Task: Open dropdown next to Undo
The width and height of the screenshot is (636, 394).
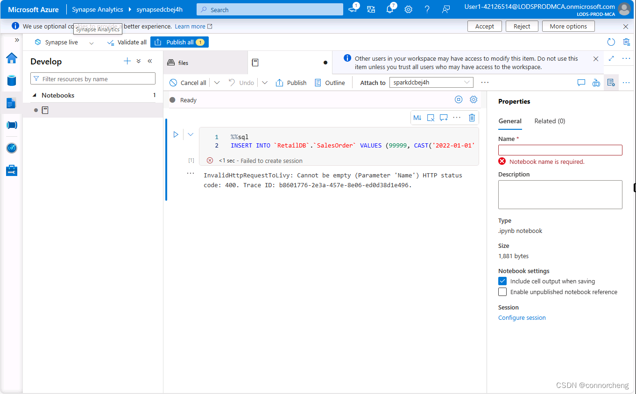Action: tap(265, 83)
